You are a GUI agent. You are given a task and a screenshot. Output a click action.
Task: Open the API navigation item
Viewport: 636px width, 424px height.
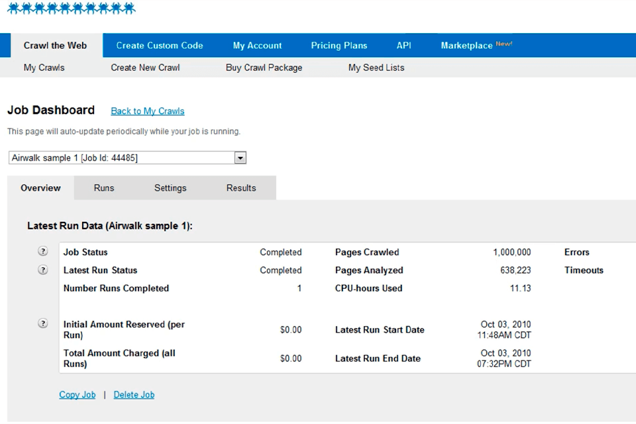pos(403,46)
